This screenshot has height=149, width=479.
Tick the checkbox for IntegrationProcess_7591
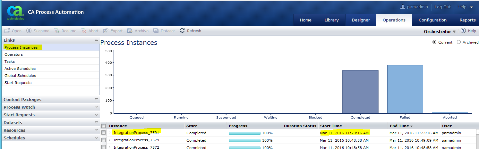pyautogui.click(x=104, y=133)
